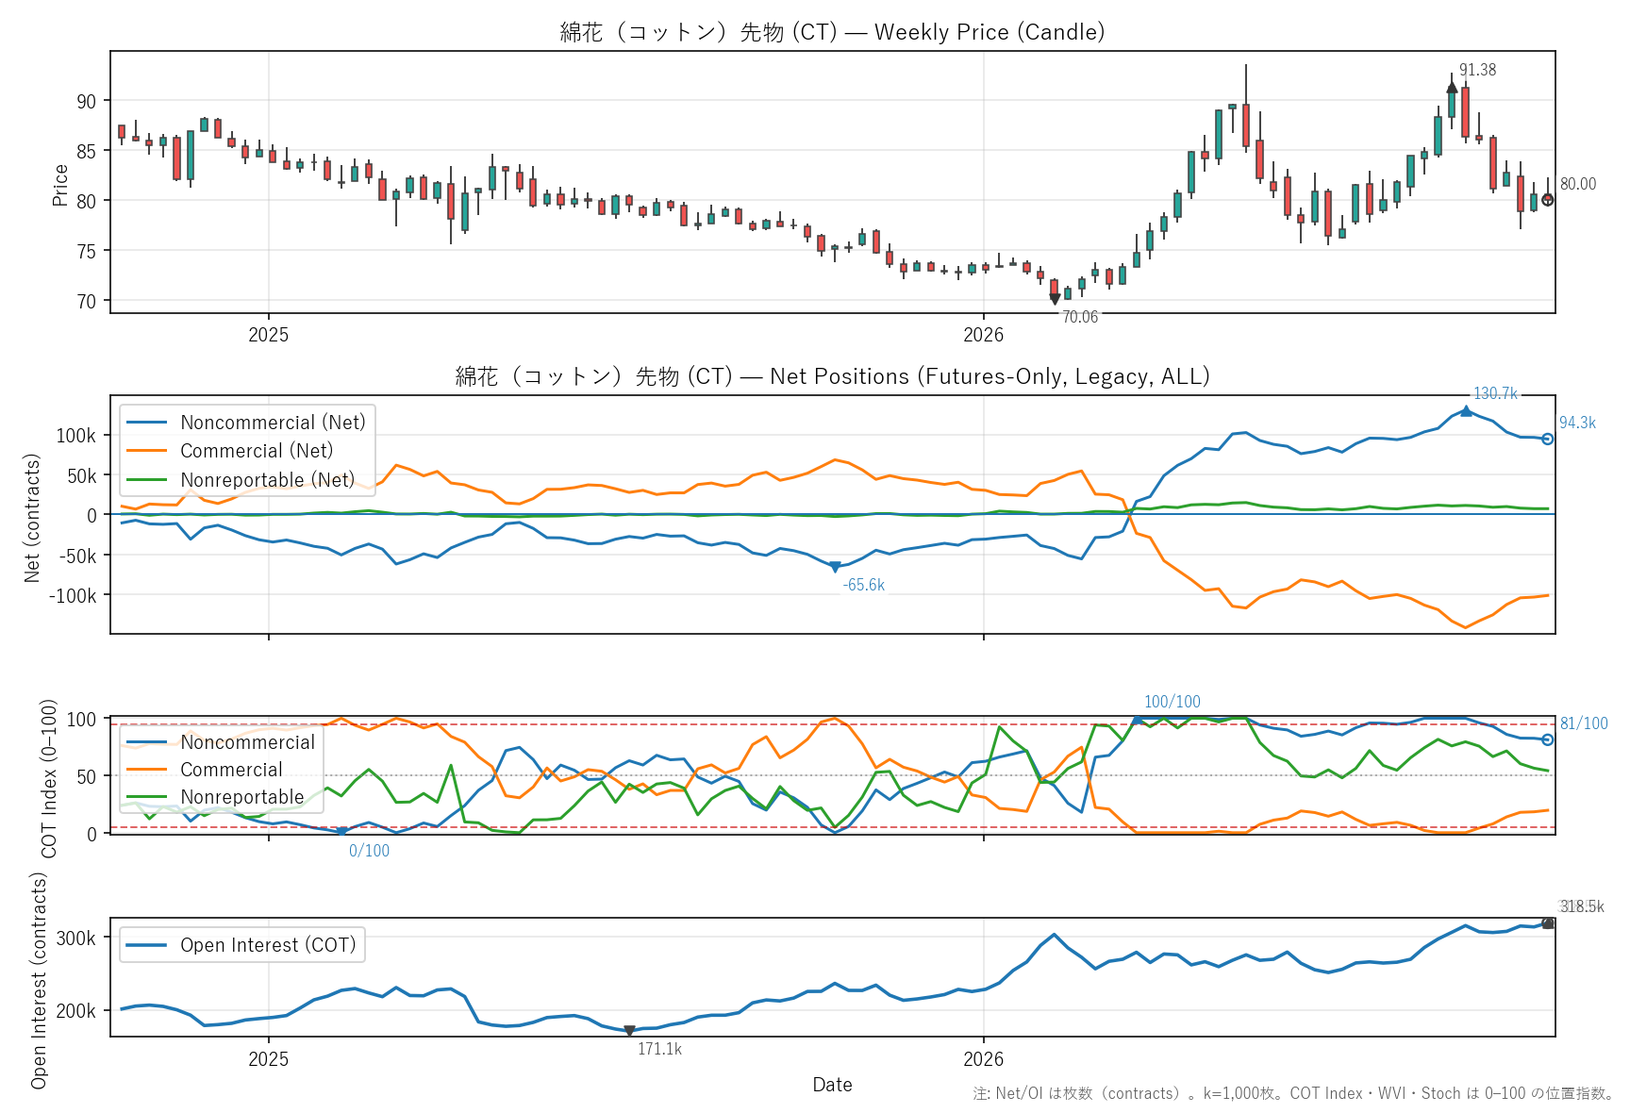The width and height of the screenshot is (1630, 1113).
Task: Click the 318.5k open interest latest marker
Action: [x=1547, y=923]
